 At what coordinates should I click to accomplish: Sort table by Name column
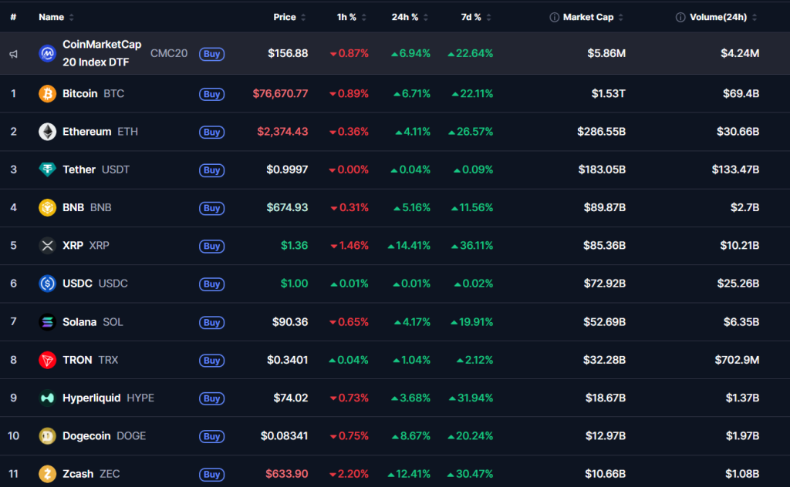click(x=56, y=17)
